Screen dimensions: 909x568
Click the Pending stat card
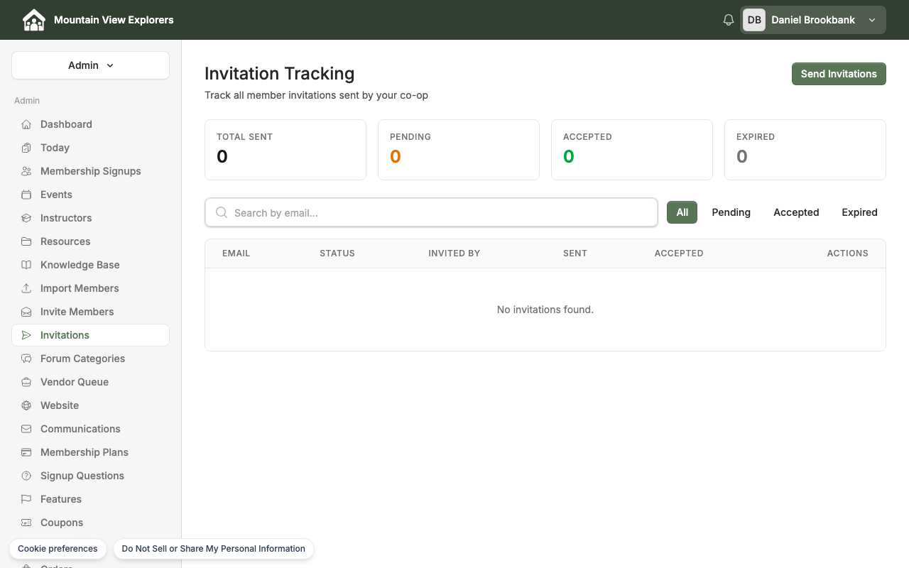459,150
